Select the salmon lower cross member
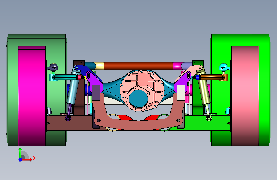277x180 pixels. tap(138, 124)
